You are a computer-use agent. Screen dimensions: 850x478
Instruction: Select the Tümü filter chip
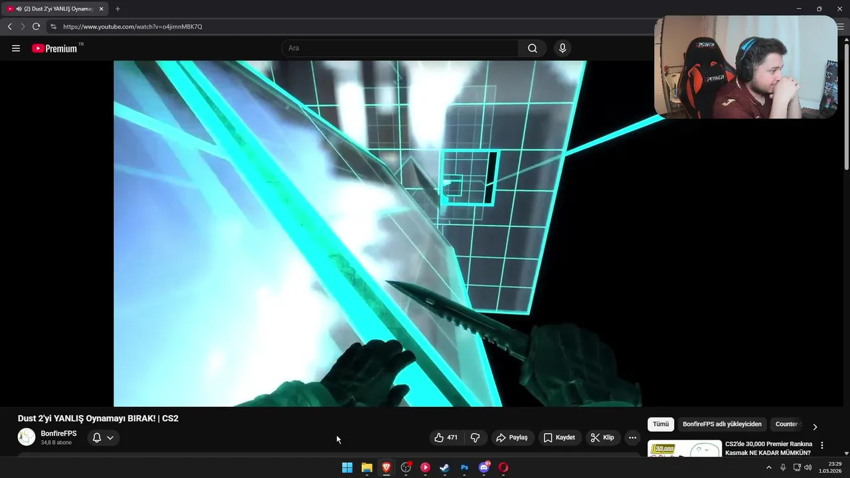pyautogui.click(x=661, y=424)
